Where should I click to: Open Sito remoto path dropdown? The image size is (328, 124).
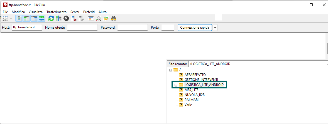(x=327, y=64)
